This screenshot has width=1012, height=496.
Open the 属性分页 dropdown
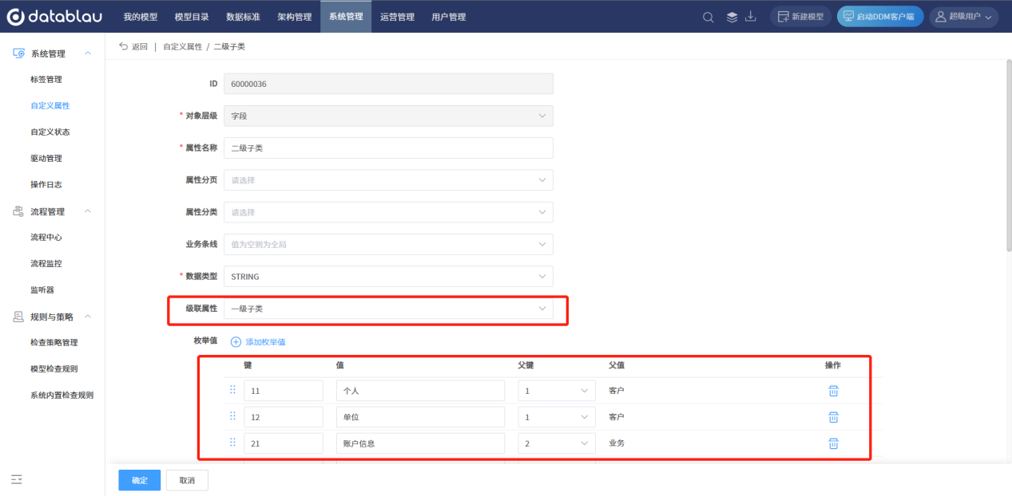pyautogui.click(x=388, y=180)
